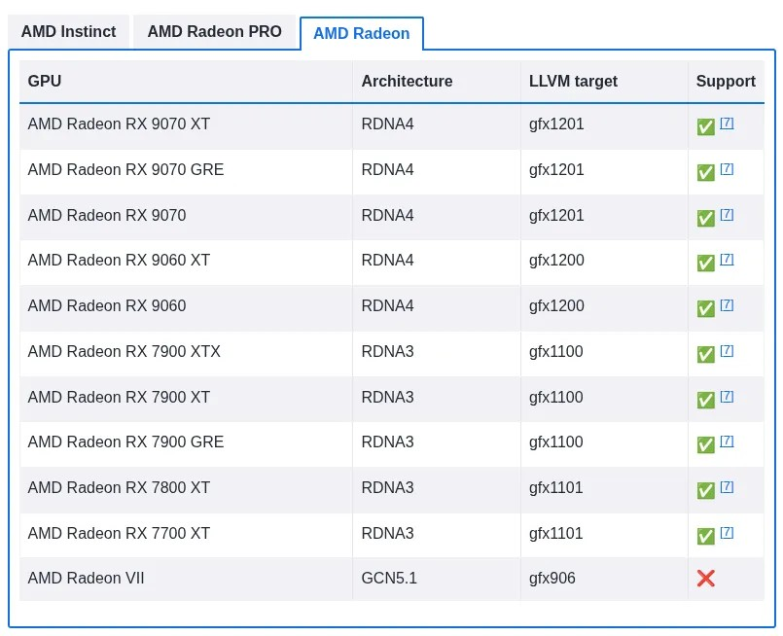The height and width of the screenshot is (636, 783).
Task: Click the green checkmark for AMD Radeon RX 9060 XT
Action: coord(705,262)
